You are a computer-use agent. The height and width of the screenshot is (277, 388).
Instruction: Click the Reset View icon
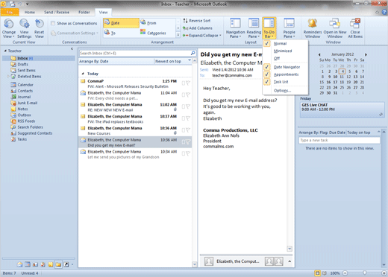40,24
